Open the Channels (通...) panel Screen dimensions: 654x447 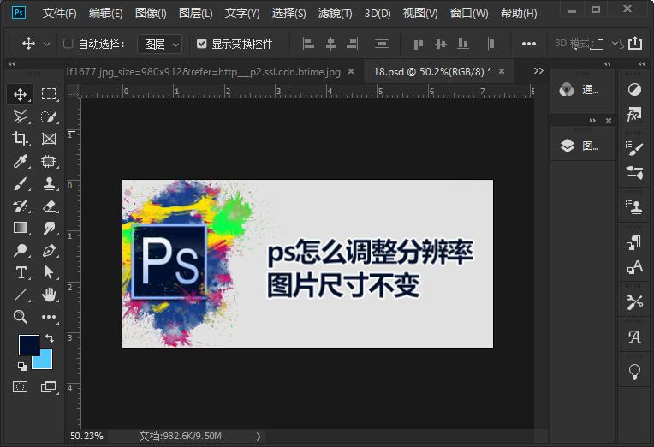click(x=582, y=89)
